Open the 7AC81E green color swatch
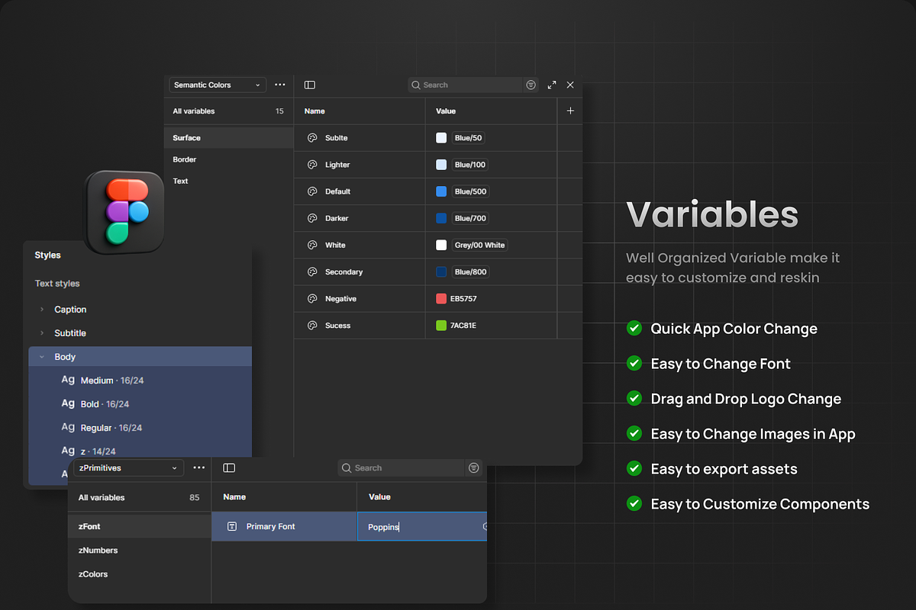 click(441, 325)
